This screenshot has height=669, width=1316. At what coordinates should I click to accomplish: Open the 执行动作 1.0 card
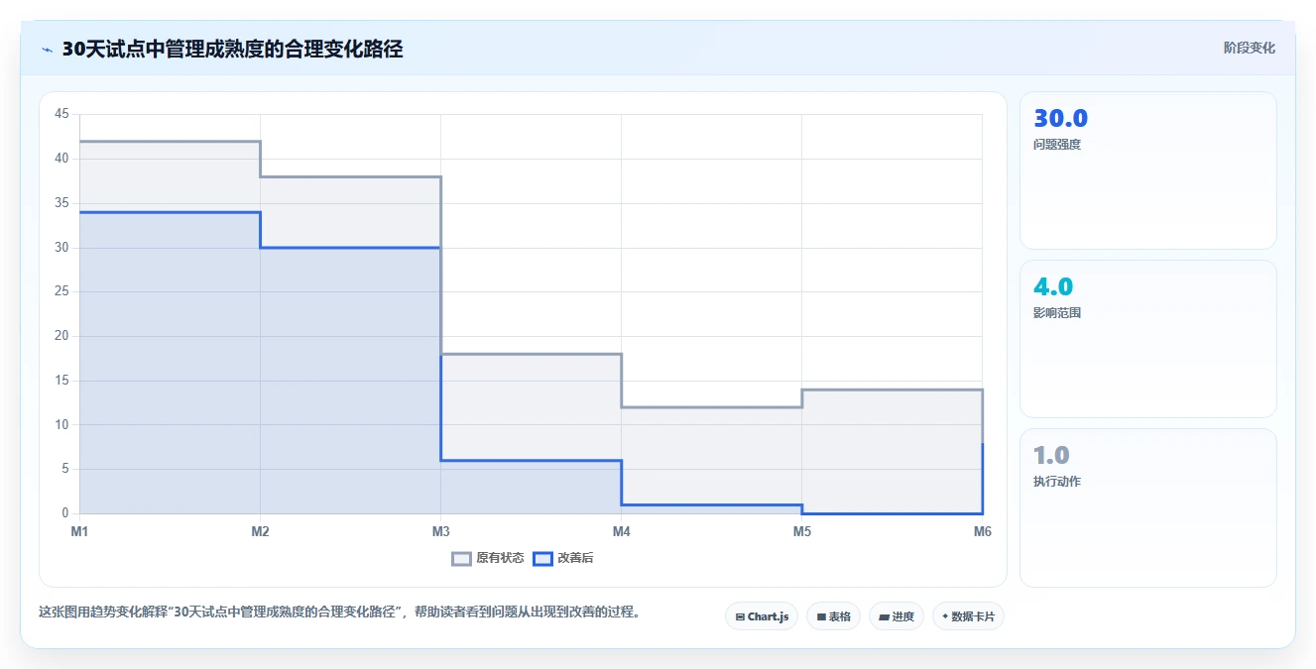[x=1148, y=507]
